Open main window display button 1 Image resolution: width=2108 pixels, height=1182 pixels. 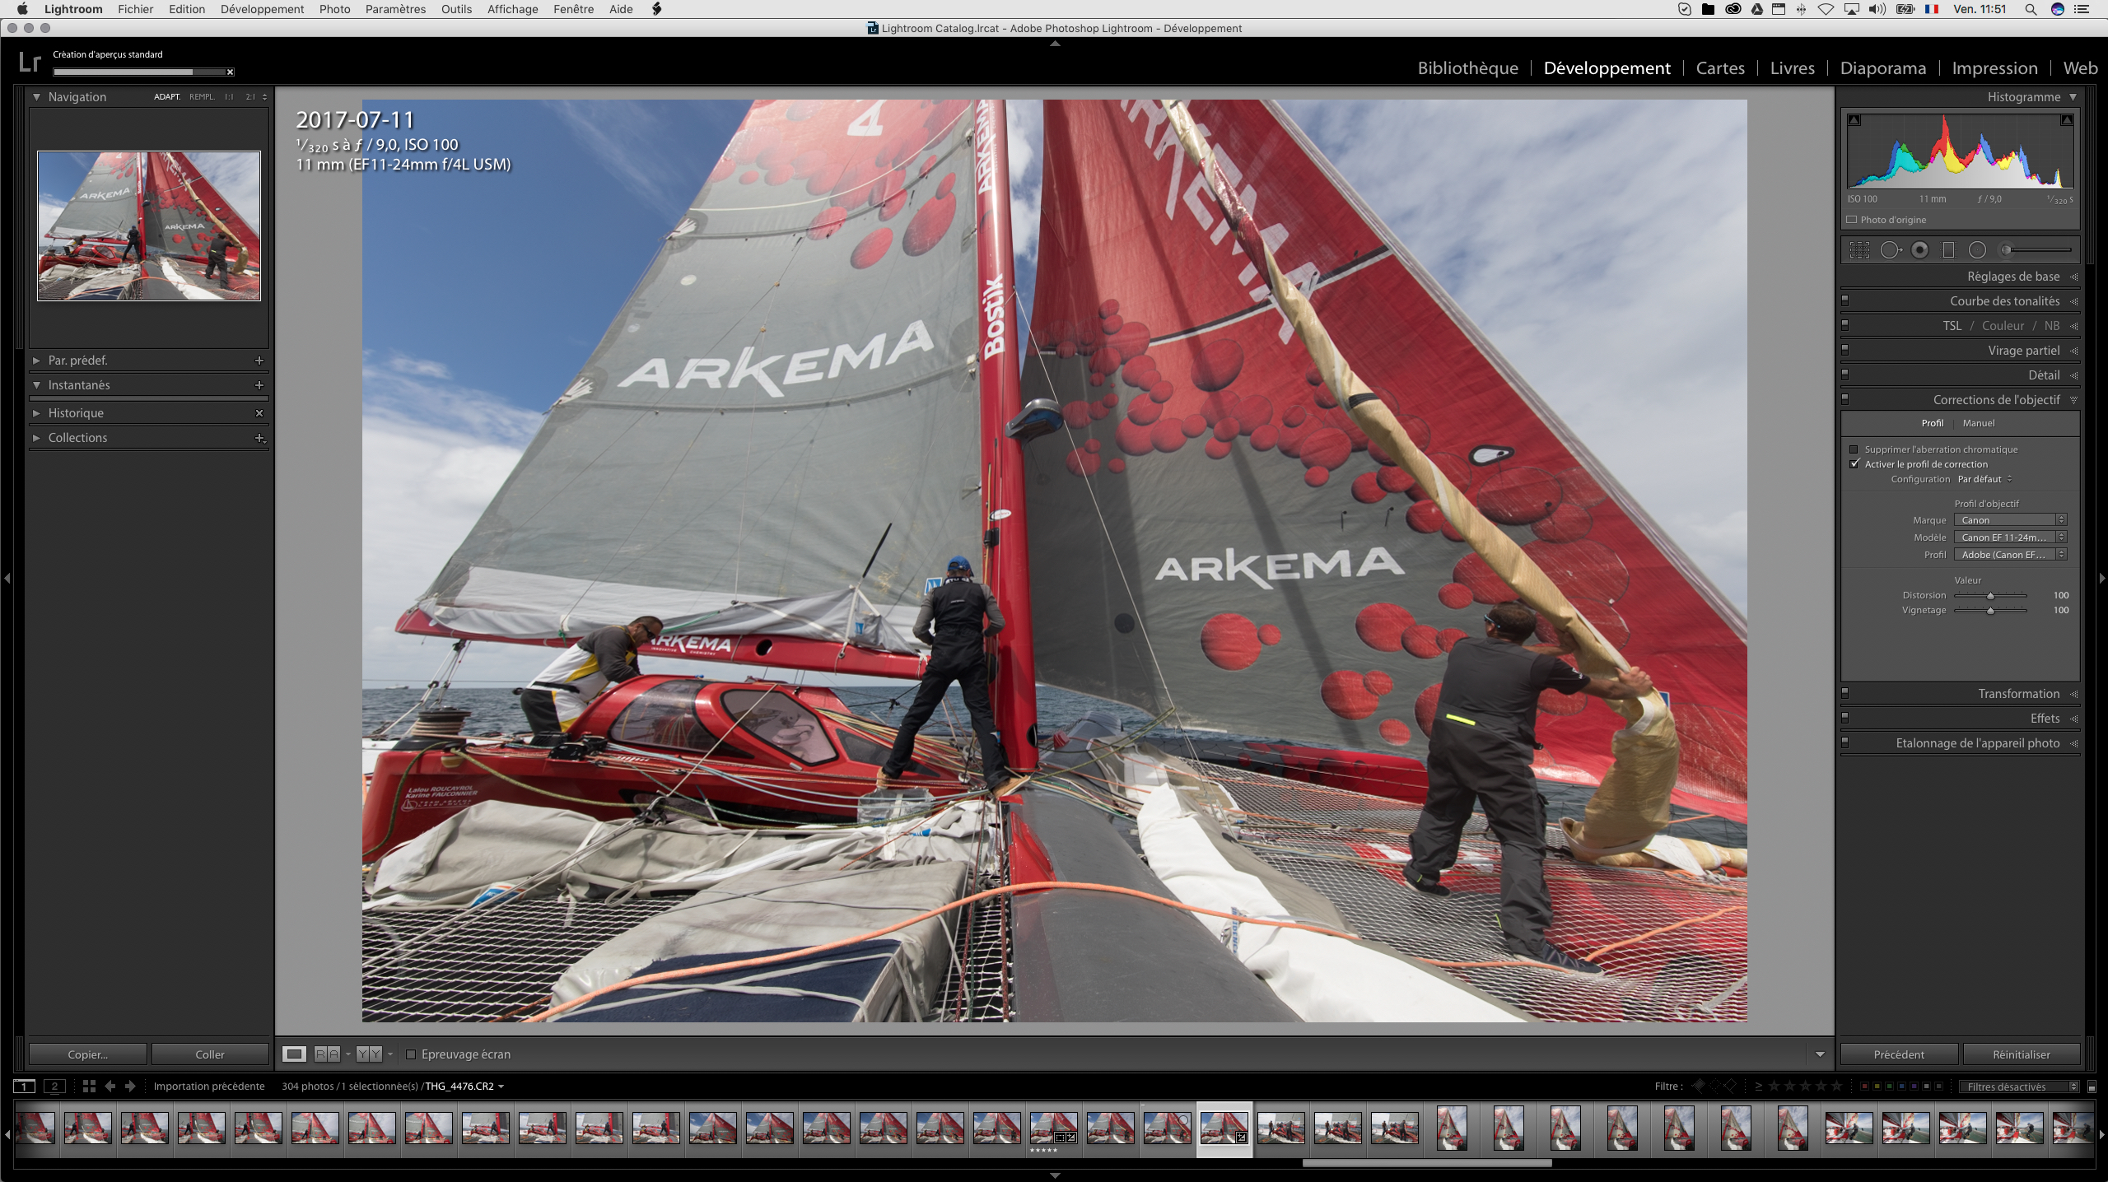tap(25, 1087)
